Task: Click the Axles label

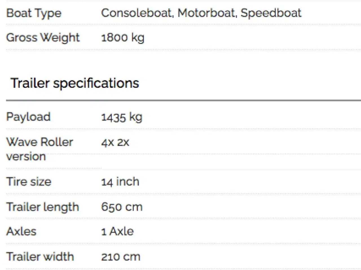Action: pos(21,231)
